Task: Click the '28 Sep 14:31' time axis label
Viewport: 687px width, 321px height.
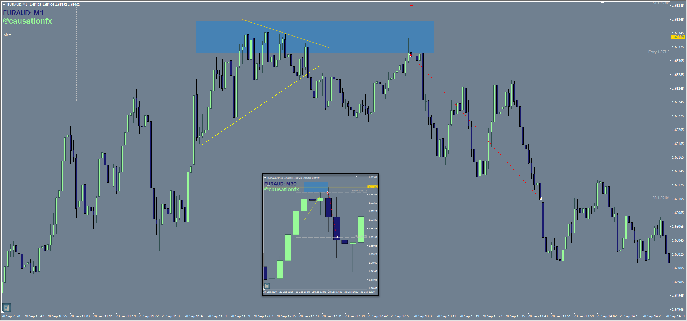Action: click(x=675, y=316)
